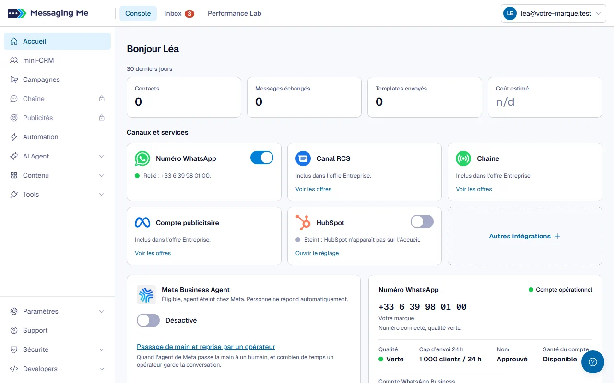The width and height of the screenshot is (614, 383).
Task: Click the Autres intégrations button
Action: (525, 236)
